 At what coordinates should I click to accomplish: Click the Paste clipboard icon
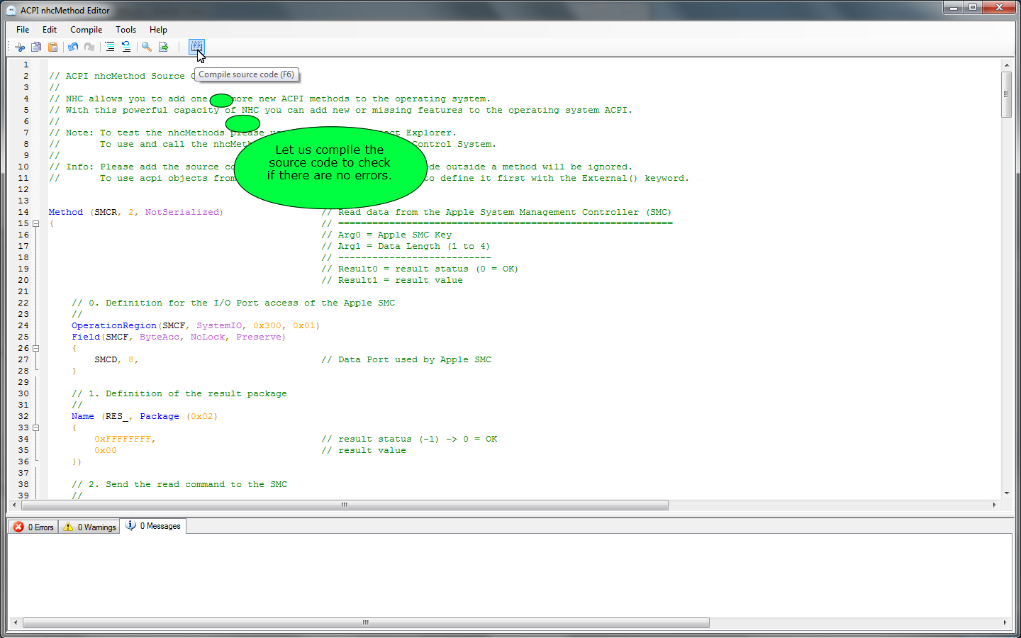click(x=52, y=47)
